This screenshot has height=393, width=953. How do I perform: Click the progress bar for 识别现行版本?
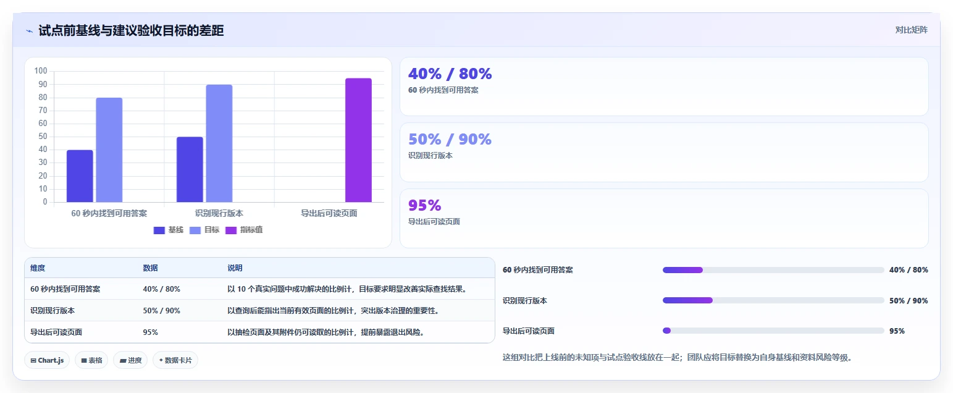[x=773, y=300]
